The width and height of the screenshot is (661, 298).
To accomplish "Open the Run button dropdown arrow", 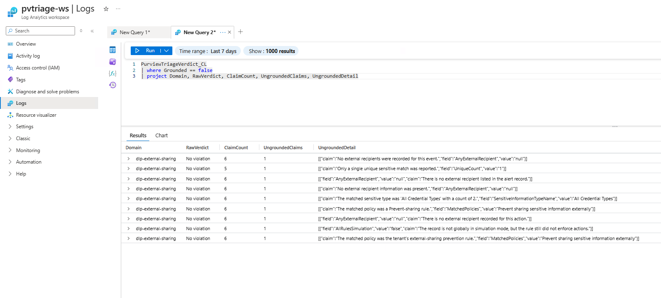I will (x=167, y=51).
